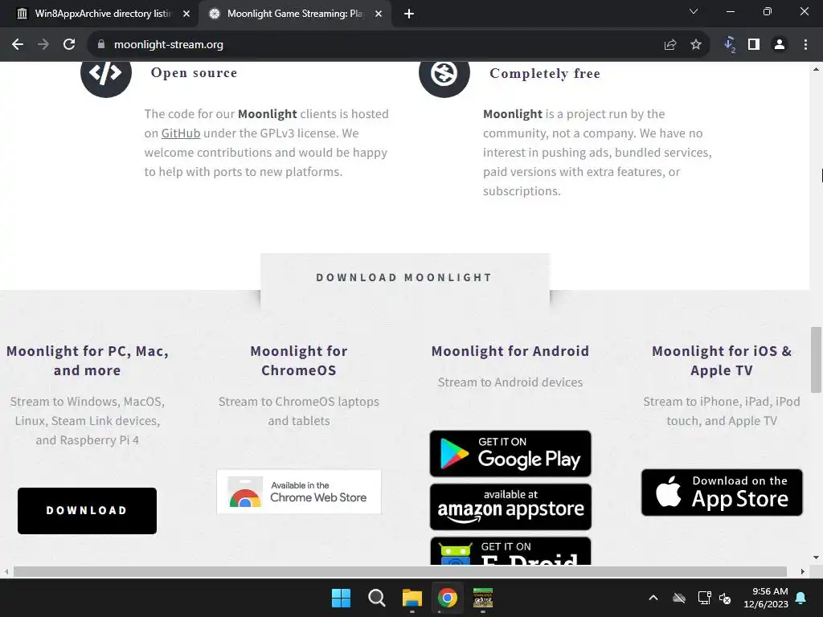Click the Moonlight for PC, Mac heading

(87, 361)
